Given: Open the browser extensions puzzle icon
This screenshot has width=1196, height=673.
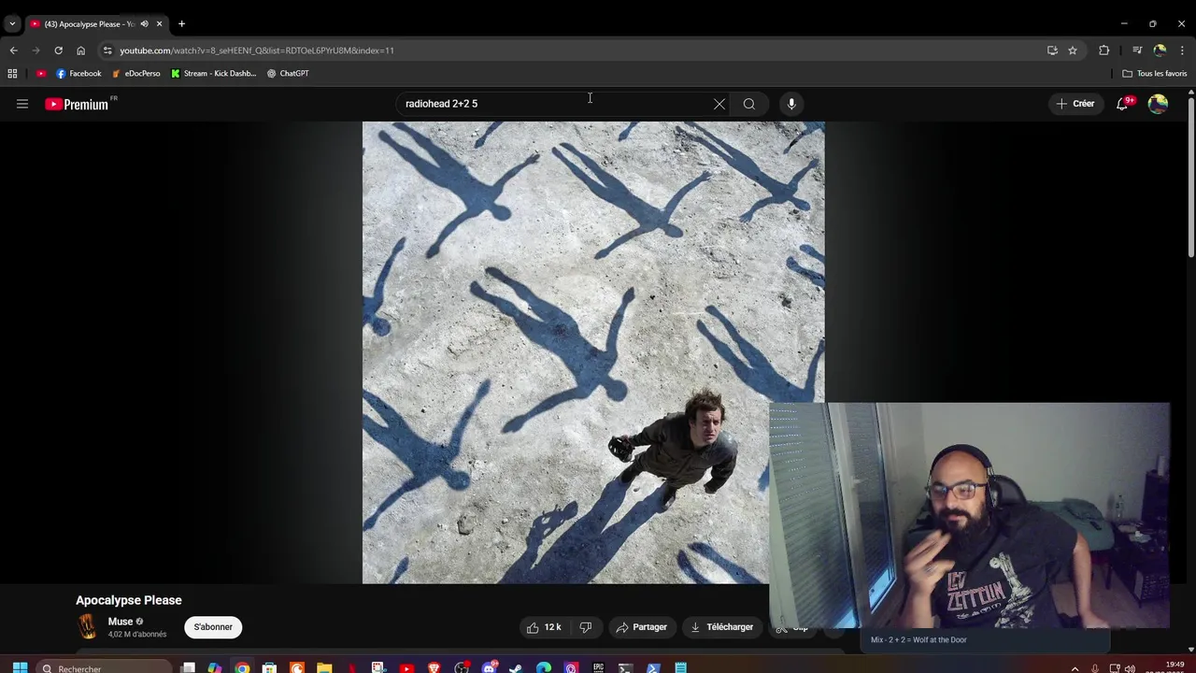Looking at the screenshot, I should coord(1104,50).
